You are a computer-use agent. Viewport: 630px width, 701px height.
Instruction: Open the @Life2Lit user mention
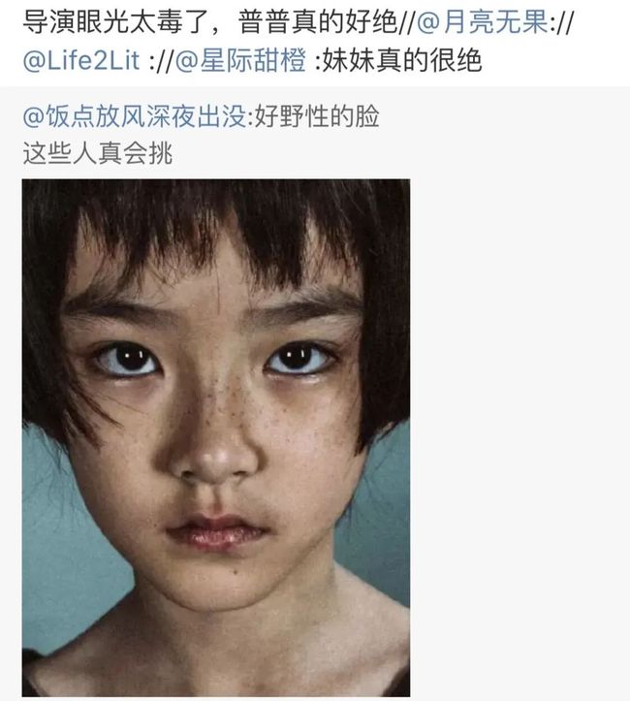coord(81,61)
